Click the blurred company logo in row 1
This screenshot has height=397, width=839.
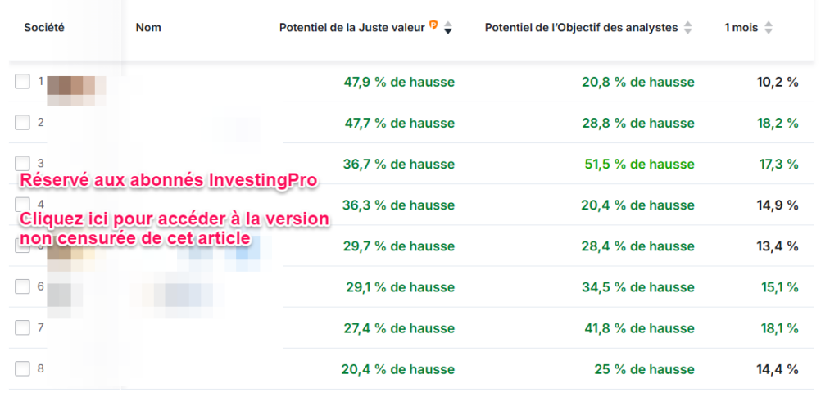[x=76, y=85]
